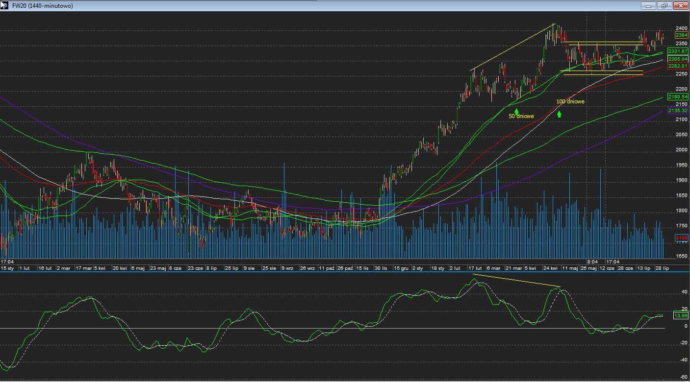Minimize the FW20 chart window
The width and height of the screenshot is (690, 382).
tap(648, 6)
